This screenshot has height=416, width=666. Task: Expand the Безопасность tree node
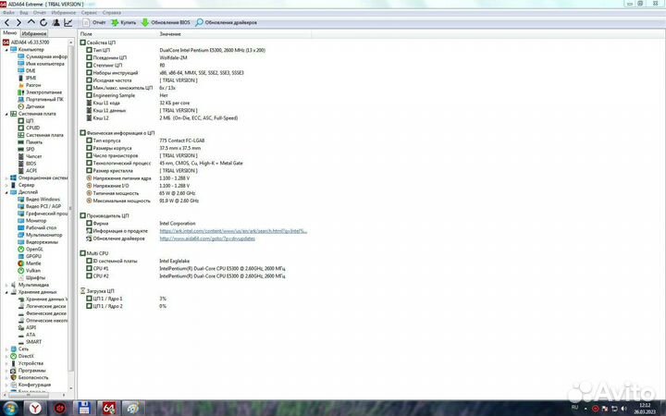click(6, 377)
